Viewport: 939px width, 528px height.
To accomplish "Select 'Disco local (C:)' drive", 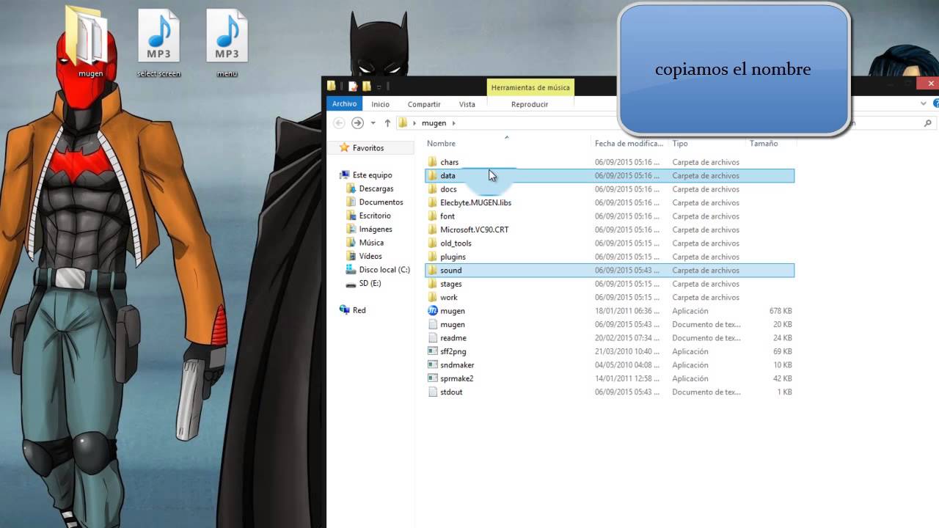I will [x=384, y=270].
